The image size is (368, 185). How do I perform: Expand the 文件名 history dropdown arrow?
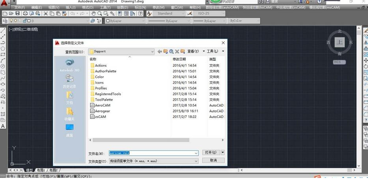(x=196, y=153)
